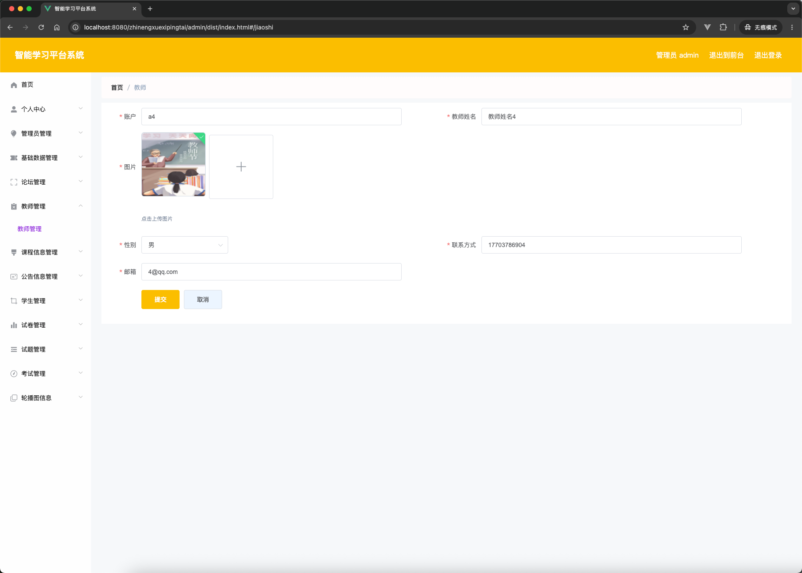Click the browser forward arrow
The image size is (802, 573).
tap(26, 27)
